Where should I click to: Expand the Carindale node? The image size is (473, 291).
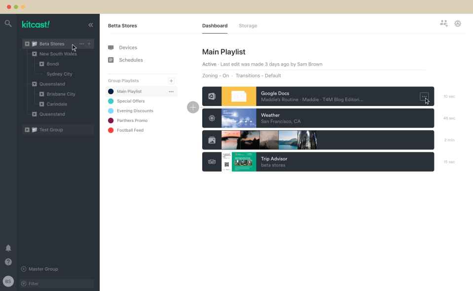click(x=41, y=104)
